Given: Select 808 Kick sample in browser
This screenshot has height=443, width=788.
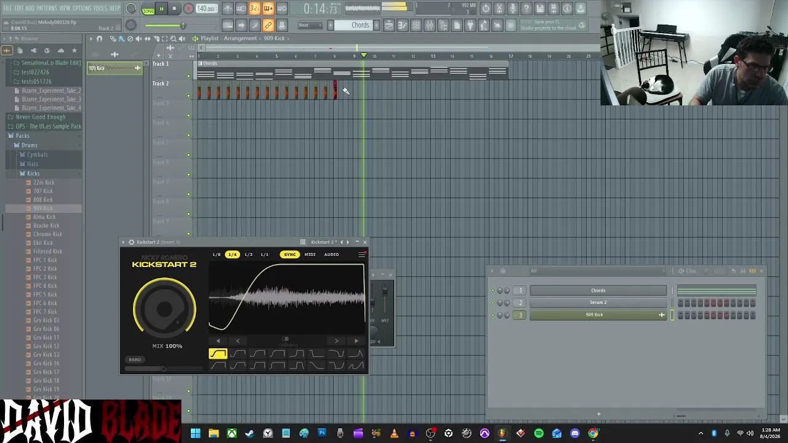Looking at the screenshot, I should 43,200.
